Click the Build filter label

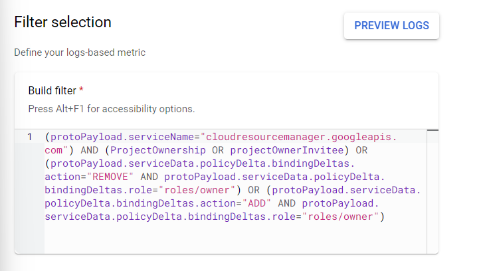[x=52, y=90]
